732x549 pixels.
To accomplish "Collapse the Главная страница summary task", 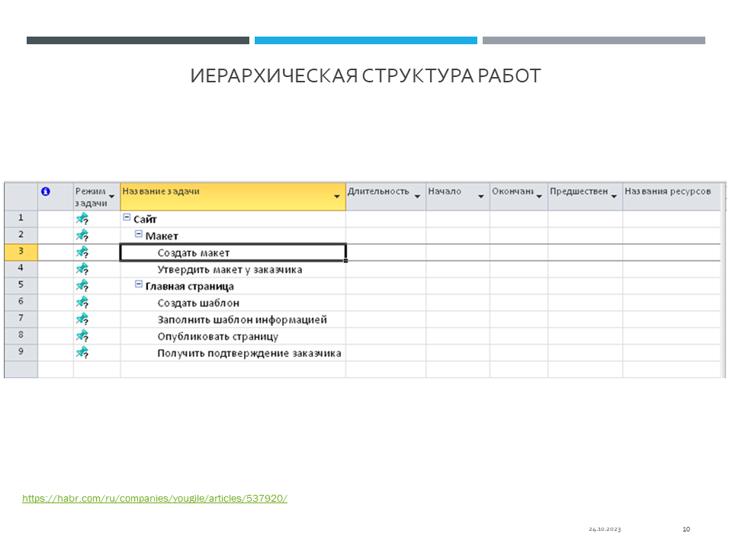I will (x=139, y=284).
